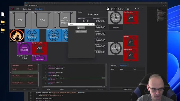Click the HLT Pump fan tile
The image size is (180, 101).
coord(65,35)
